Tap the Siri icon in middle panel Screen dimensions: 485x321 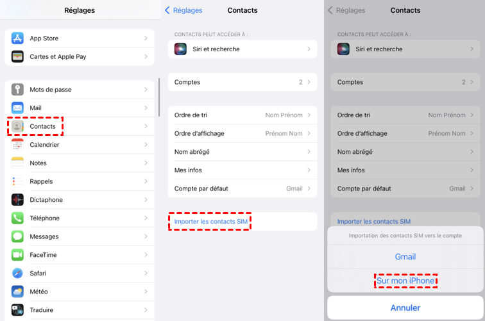[x=181, y=49]
